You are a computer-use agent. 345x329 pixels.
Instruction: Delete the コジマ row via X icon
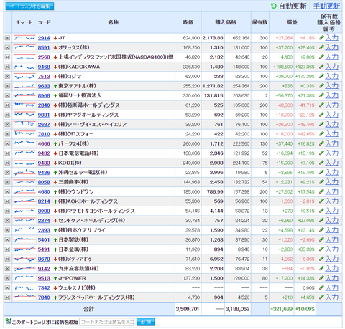coord(7,77)
